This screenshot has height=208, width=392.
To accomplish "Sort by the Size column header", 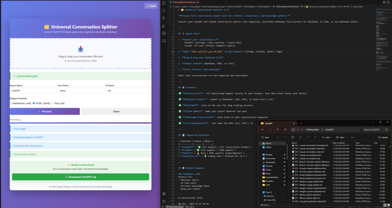I will [x=379, y=143].
